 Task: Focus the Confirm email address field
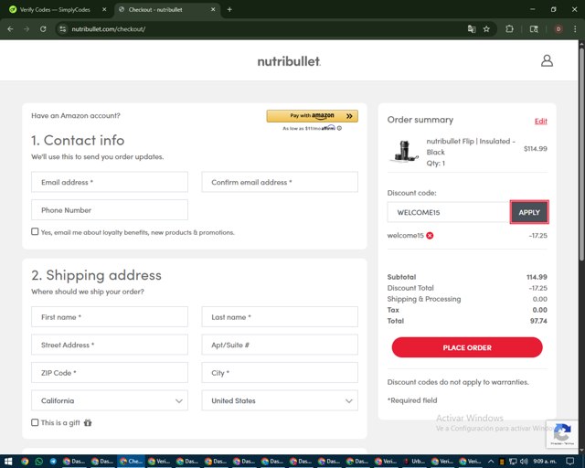280,182
